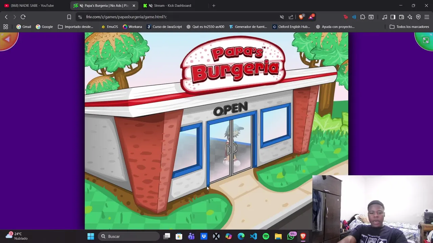Click the blue sound waves extension icon

click(354, 17)
